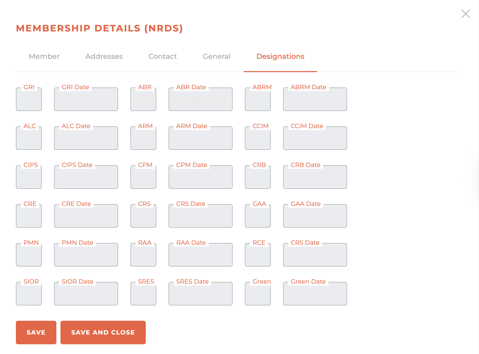Check the Green designation box
The width and height of the screenshot is (479, 354).
(x=258, y=293)
